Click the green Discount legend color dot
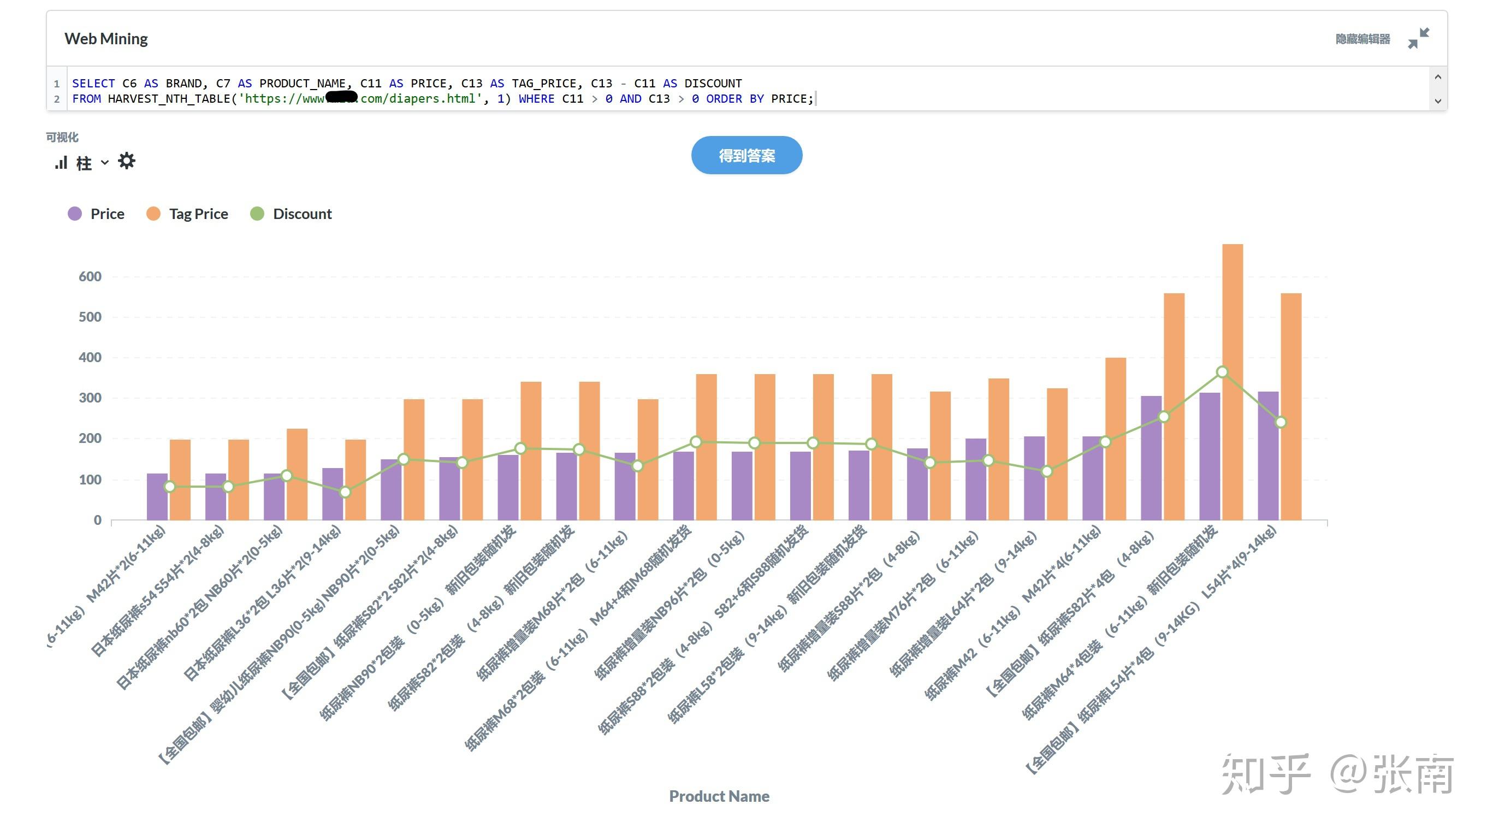Image resolution: width=1493 pixels, height=834 pixels. pyautogui.click(x=257, y=214)
